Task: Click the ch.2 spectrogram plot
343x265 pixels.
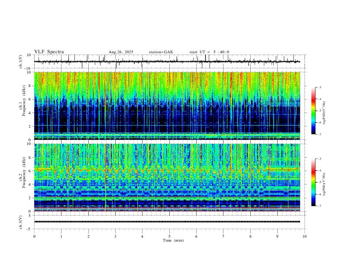Action: coord(167,178)
